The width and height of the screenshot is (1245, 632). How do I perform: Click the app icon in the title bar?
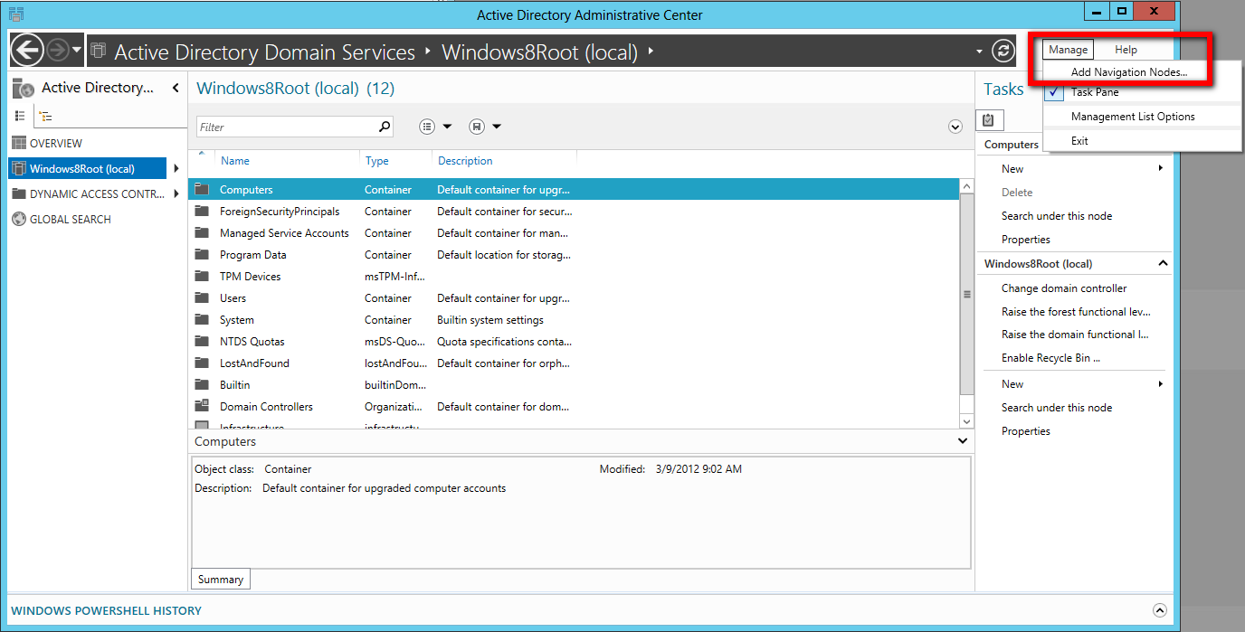tap(16, 14)
